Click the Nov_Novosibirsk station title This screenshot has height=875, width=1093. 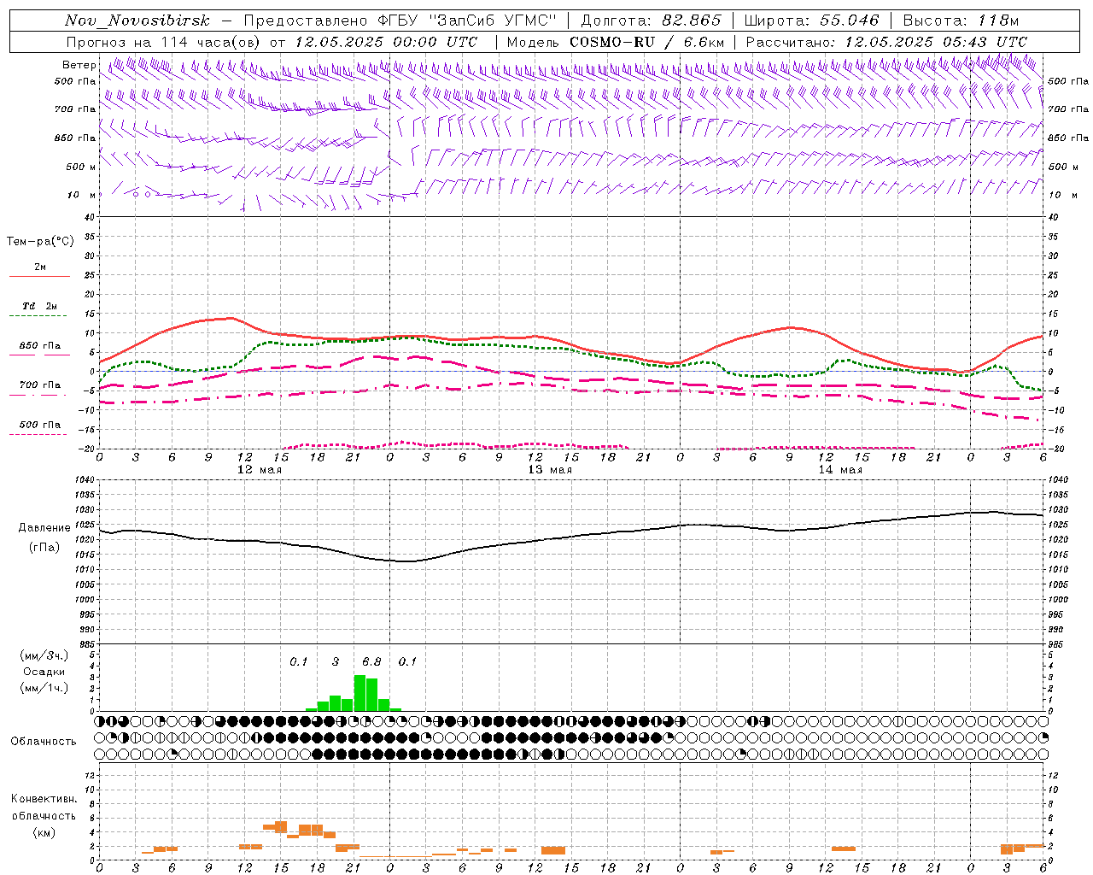click(x=137, y=21)
